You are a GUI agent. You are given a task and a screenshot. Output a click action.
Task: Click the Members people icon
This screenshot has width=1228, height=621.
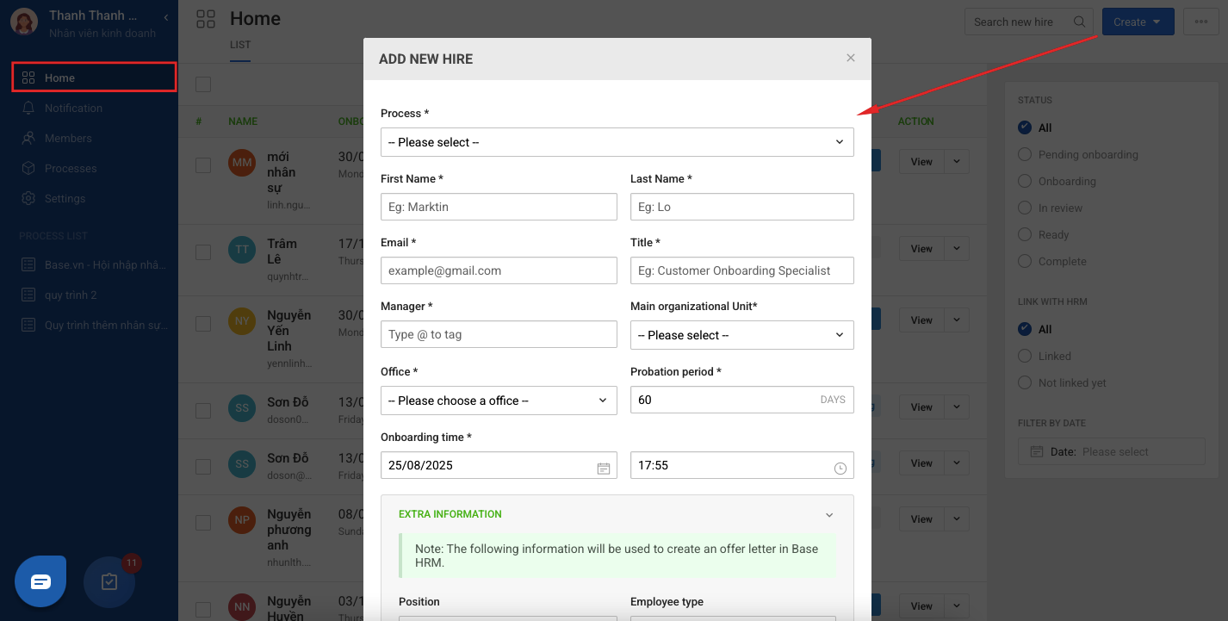[x=28, y=138]
